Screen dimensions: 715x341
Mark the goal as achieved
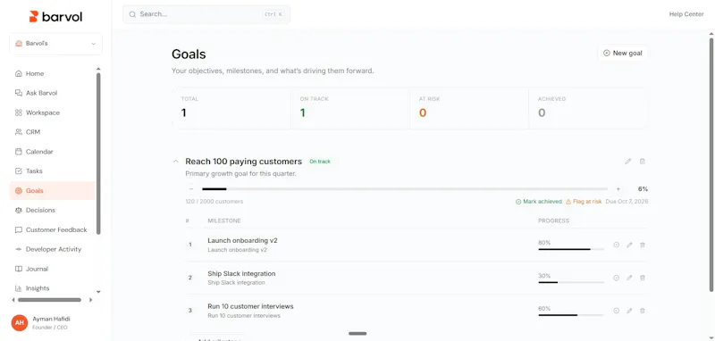coord(539,201)
